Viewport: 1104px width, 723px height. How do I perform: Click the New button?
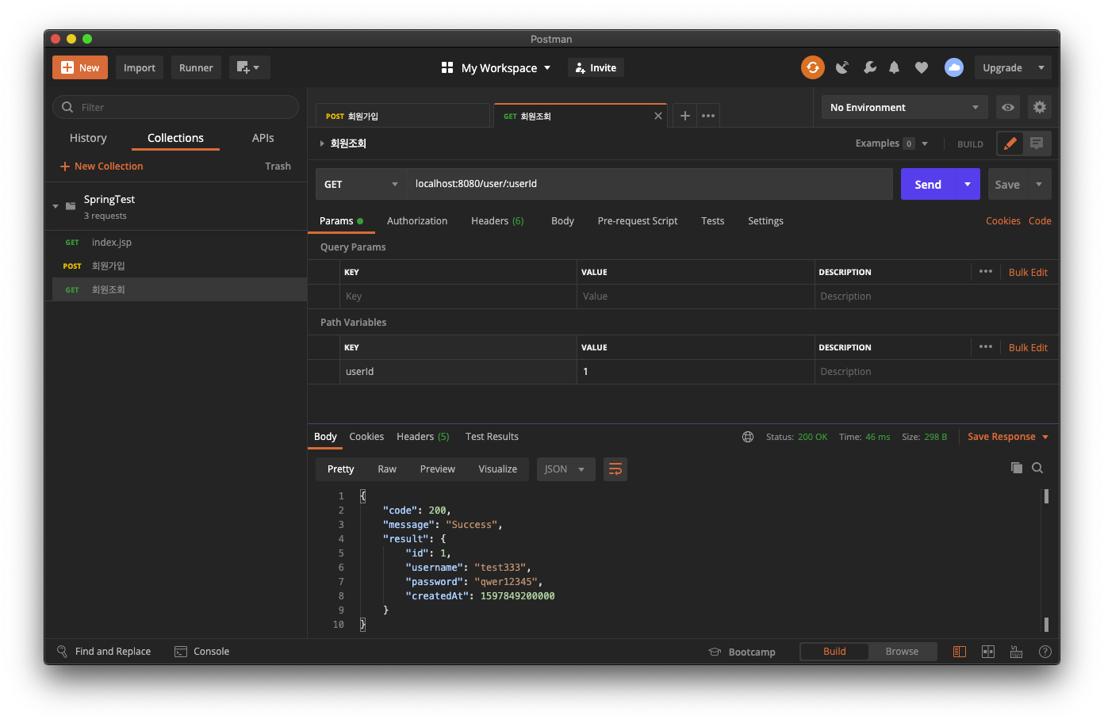click(x=80, y=67)
